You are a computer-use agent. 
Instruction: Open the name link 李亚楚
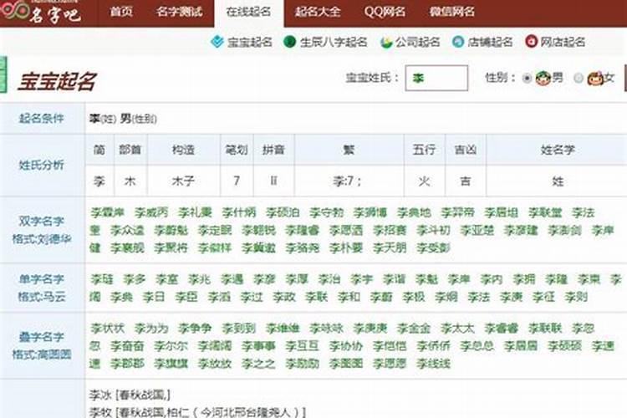[x=477, y=230]
